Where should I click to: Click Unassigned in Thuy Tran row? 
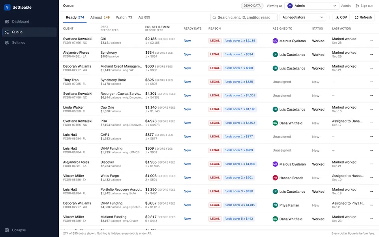pyautogui.click(x=281, y=82)
